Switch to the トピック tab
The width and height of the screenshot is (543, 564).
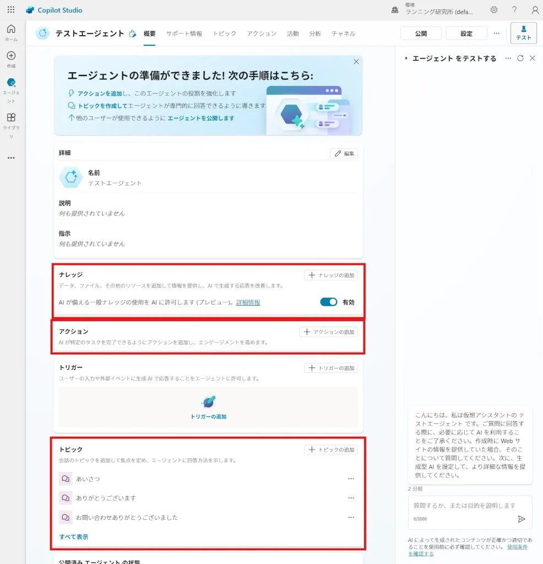point(224,34)
